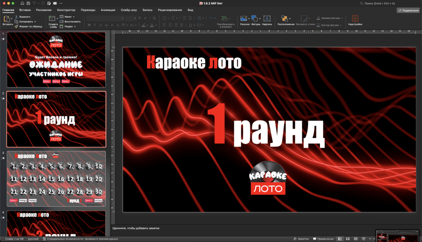The width and height of the screenshot is (422, 242).
Task: Click the Increase Indent icon
Action: click(190, 18)
